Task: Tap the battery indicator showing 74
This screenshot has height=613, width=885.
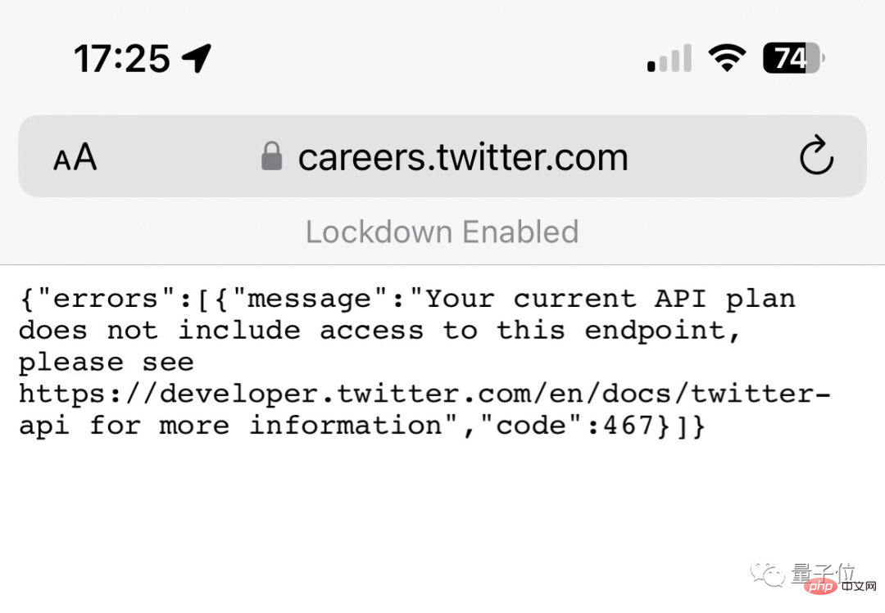Action: pos(794,58)
